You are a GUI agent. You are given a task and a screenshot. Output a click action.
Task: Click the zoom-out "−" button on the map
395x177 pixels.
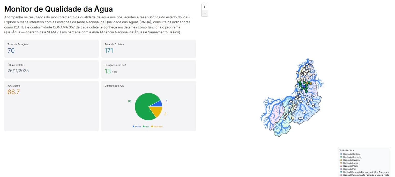(204, 13)
